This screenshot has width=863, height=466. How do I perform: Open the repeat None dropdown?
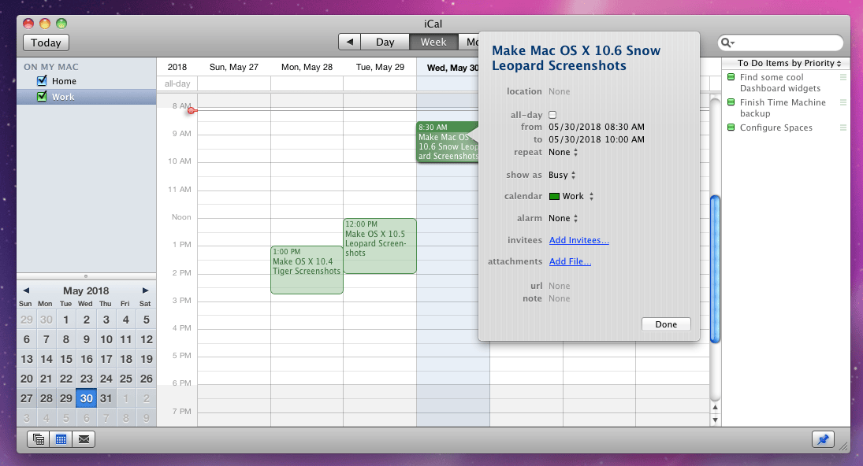pyautogui.click(x=563, y=152)
